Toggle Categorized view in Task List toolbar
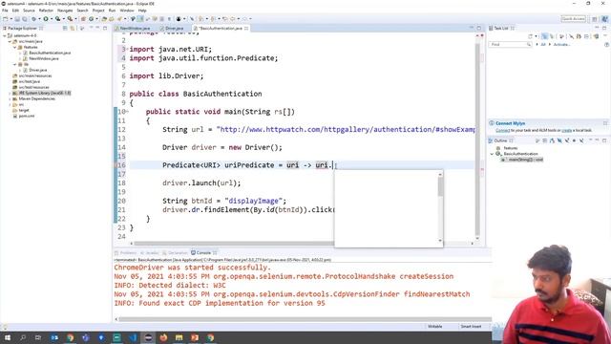Screen dimensions: 611x344 (545, 36)
